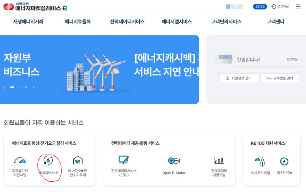Click the 에너지효율 향상·전기요금 절감 서비스 heading
Screen dimensions: 306x192
point(44,143)
